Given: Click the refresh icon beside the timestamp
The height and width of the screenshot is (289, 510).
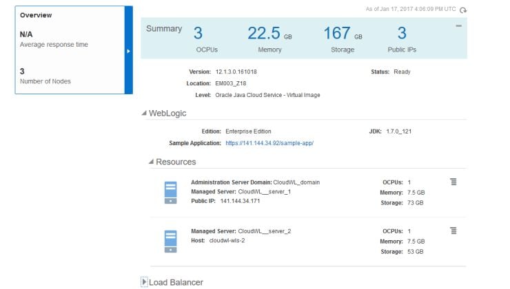Looking at the screenshot, I should tap(463, 10).
